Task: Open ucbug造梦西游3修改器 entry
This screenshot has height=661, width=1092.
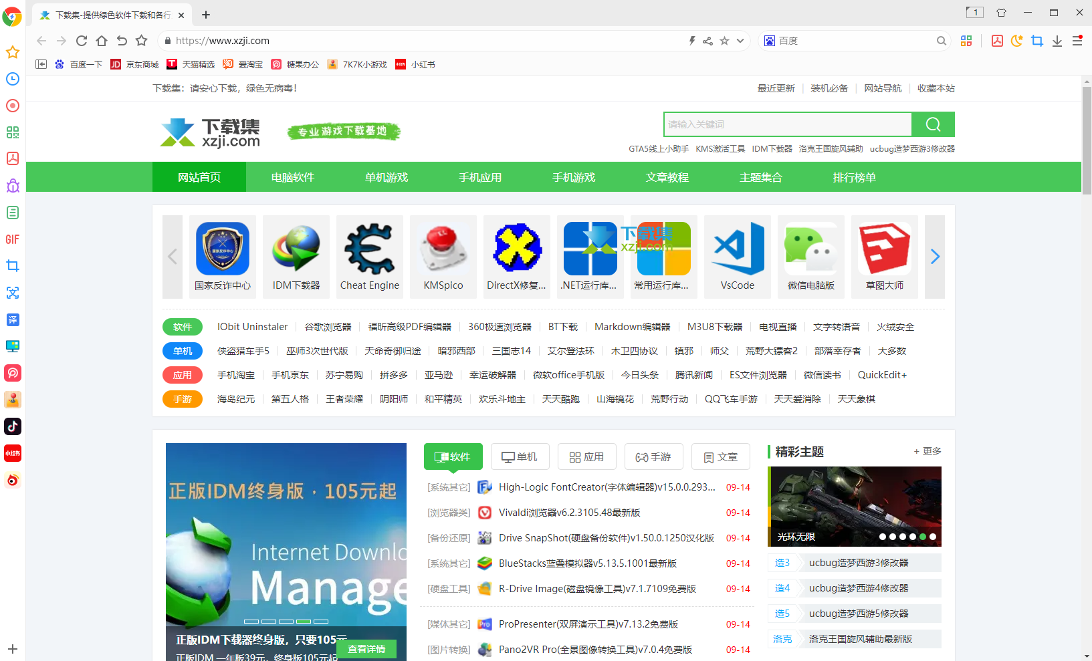Action: click(859, 563)
